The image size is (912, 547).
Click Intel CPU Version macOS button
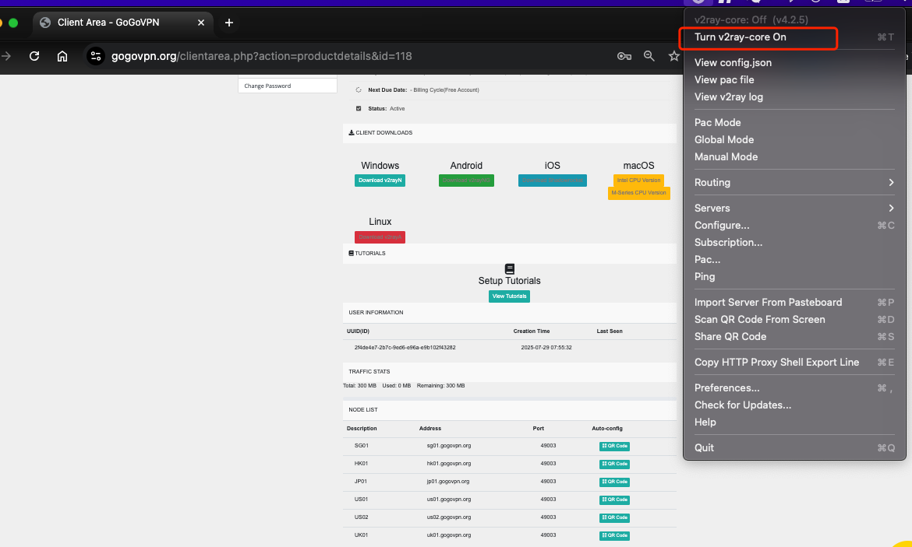pos(638,181)
